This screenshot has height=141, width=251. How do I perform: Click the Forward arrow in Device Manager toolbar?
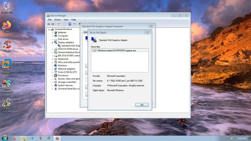(x=53, y=24)
